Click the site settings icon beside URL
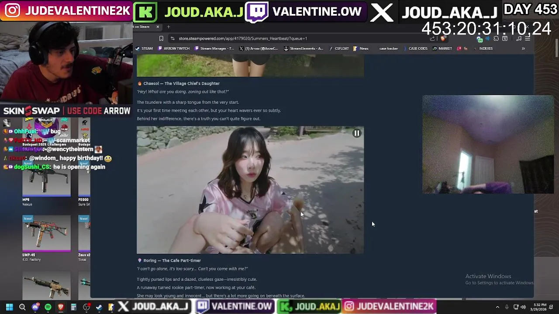This screenshot has height=314, width=559. (x=173, y=38)
